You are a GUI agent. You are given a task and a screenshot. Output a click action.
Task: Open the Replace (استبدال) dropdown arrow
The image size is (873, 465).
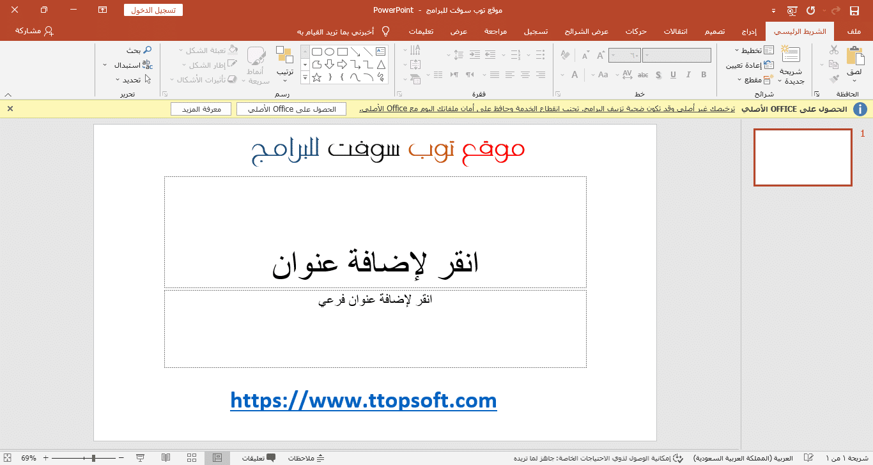[x=105, y=65]
